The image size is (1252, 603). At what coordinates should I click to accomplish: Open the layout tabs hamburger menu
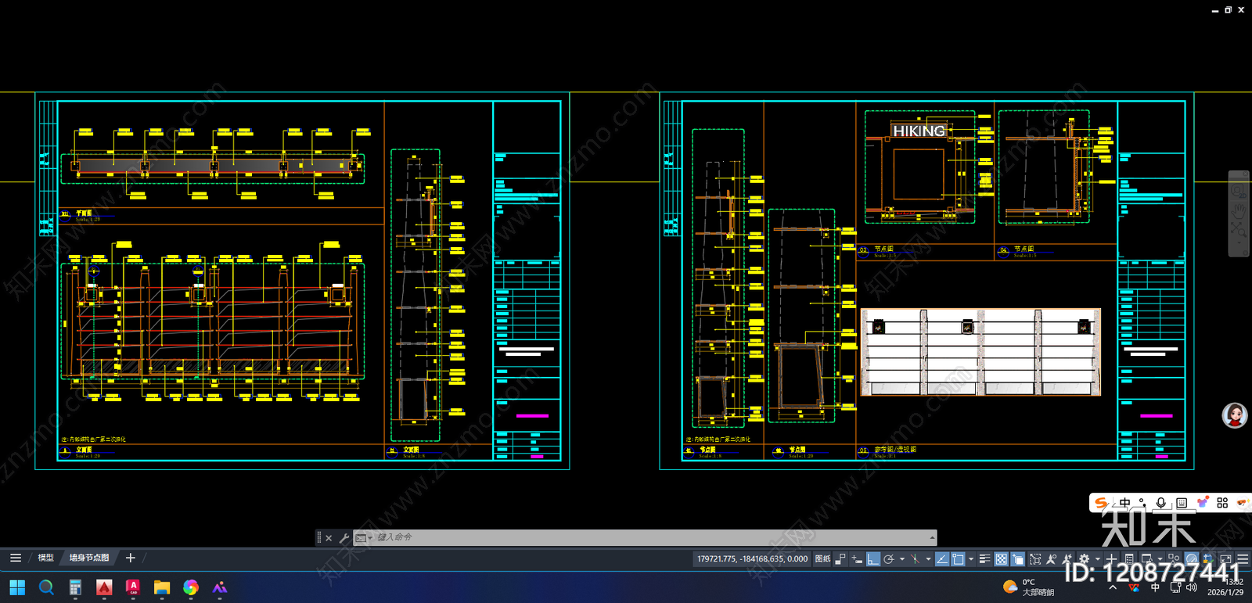(x=16, y=558)
